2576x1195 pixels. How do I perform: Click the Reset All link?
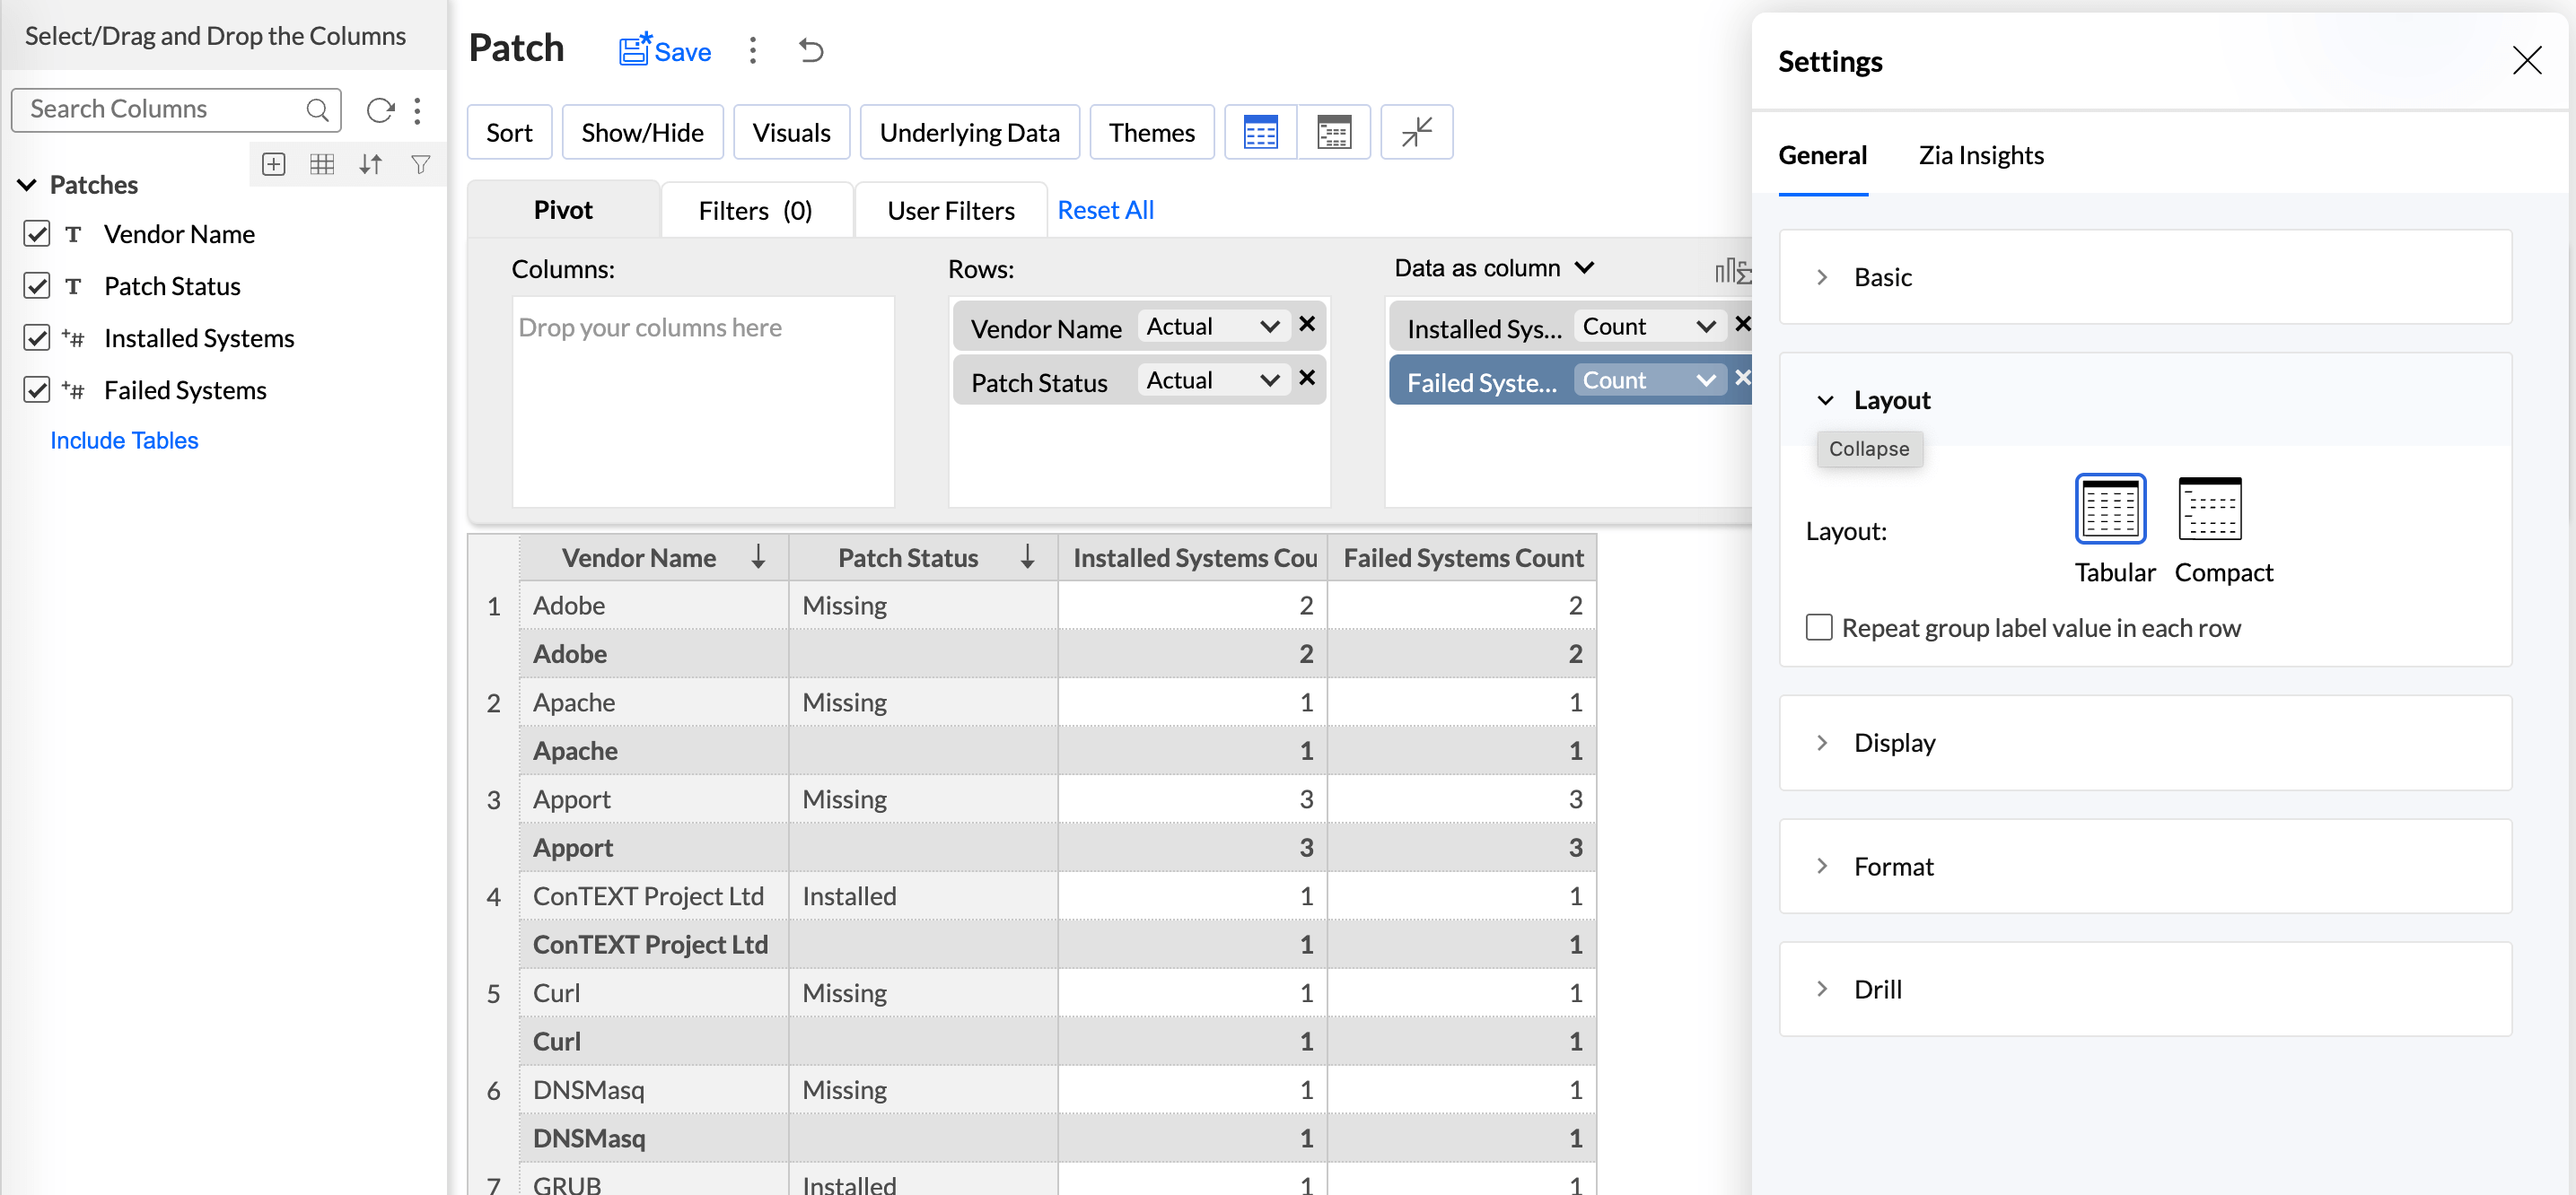[1105, 211]
